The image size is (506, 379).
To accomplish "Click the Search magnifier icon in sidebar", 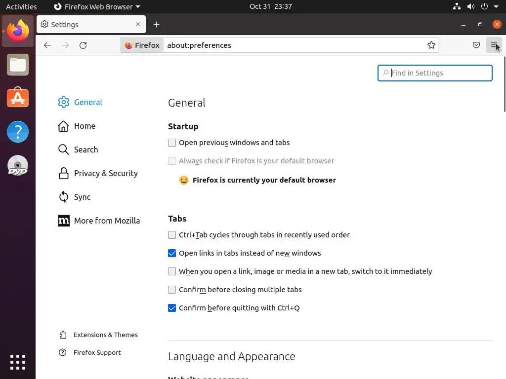I will 63,150.
